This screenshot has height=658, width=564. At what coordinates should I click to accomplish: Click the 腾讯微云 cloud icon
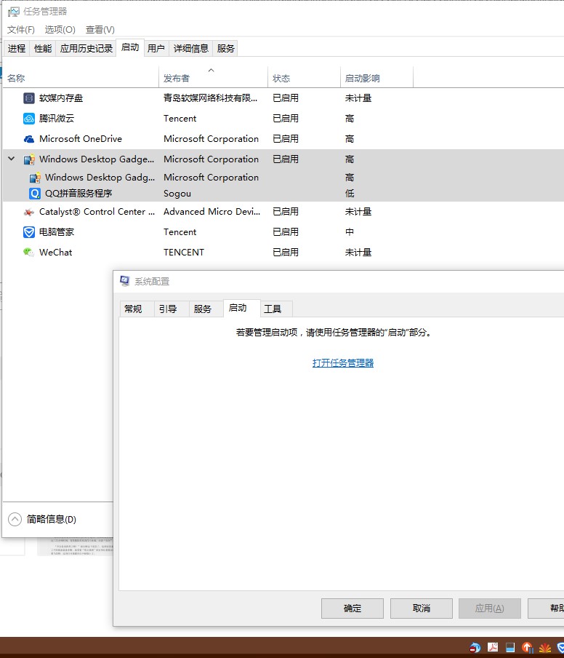coord(28,119)
